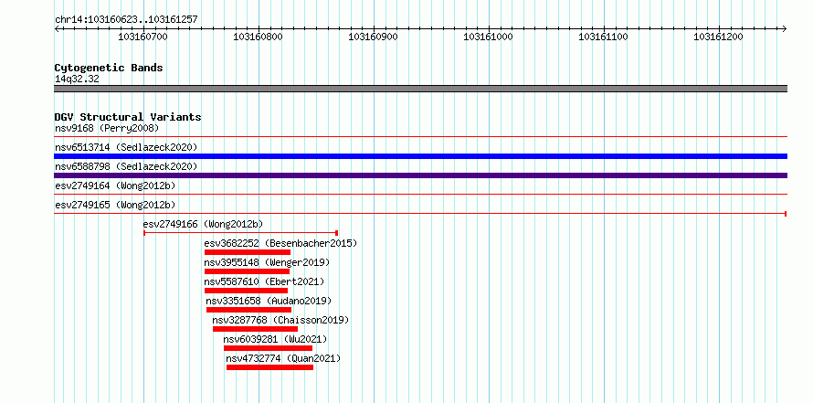Open variant nsv6513714 (Sedlazeck2020) label

tap(126, 147)
